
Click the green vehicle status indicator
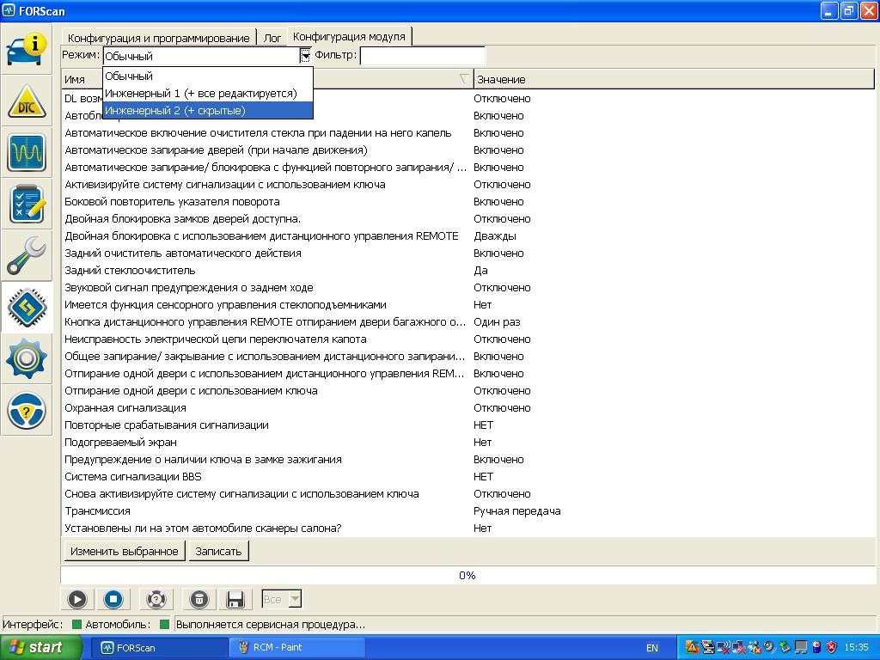click(x=164, y=624)
